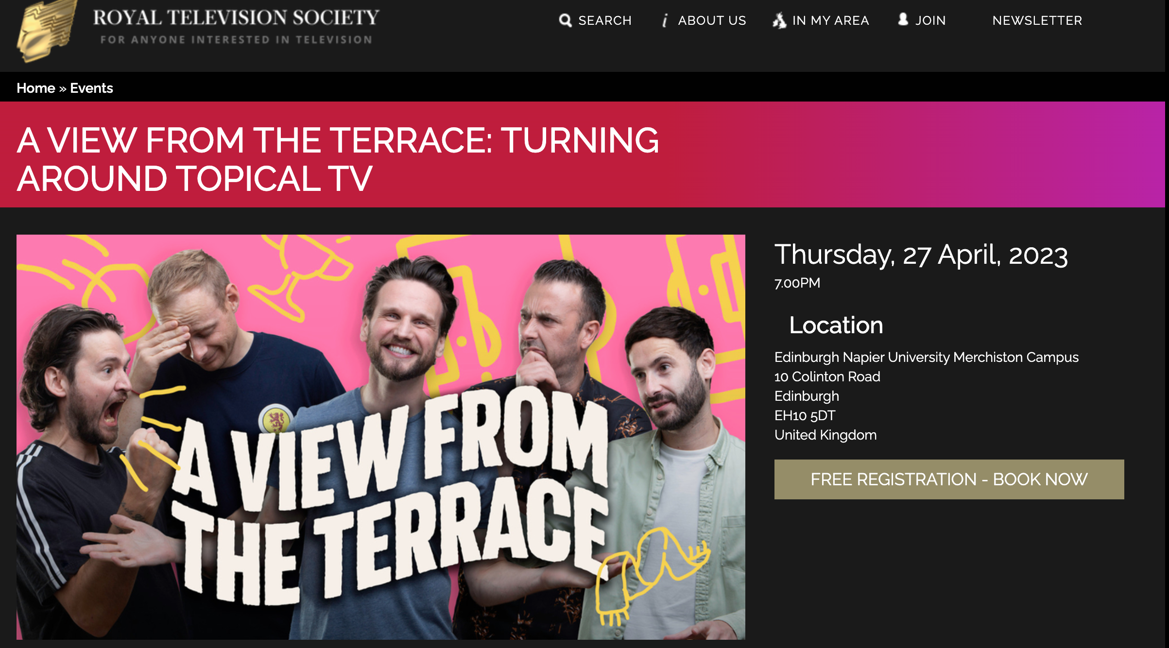Viewport: 1169px width, 648px height.
Task: Open the ABOUT US menu item
Action: point(712,20)
